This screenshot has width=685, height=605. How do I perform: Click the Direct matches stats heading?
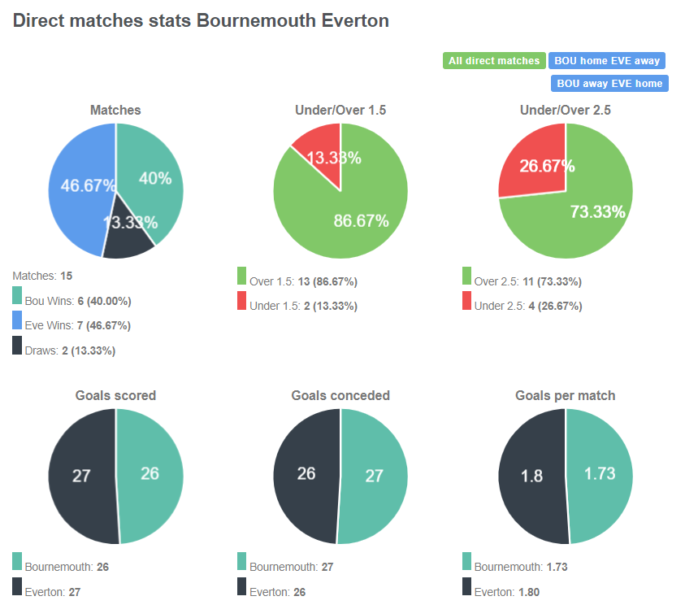pyautogui.click(x=201, y=20)
